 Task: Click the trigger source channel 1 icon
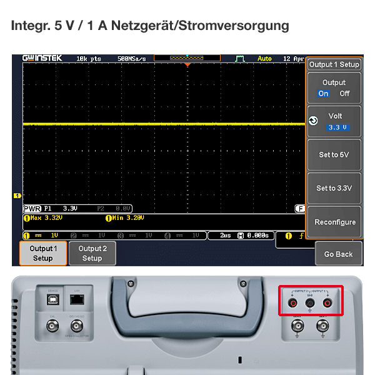tap(289, 236)
